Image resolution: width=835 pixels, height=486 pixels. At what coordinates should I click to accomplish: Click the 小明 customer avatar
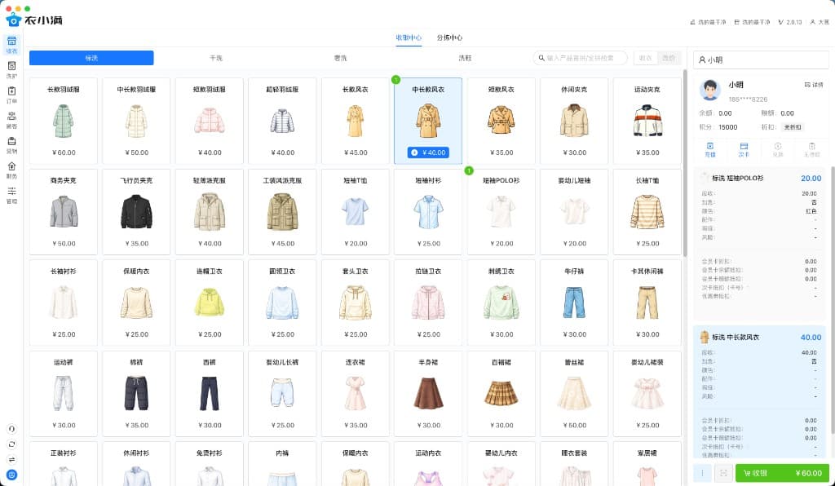coord(710,91)
